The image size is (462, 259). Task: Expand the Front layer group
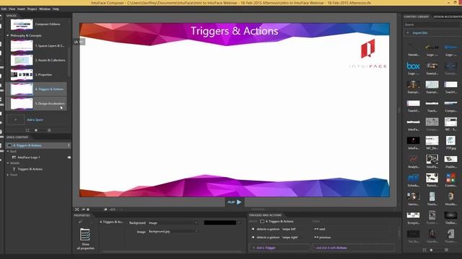click(x=8, y=175)
